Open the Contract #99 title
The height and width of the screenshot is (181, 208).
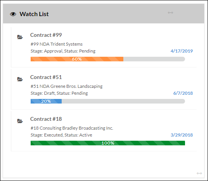point(46,35)
